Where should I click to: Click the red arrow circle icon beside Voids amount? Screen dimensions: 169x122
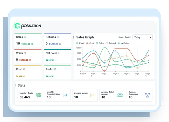(30, 60)
